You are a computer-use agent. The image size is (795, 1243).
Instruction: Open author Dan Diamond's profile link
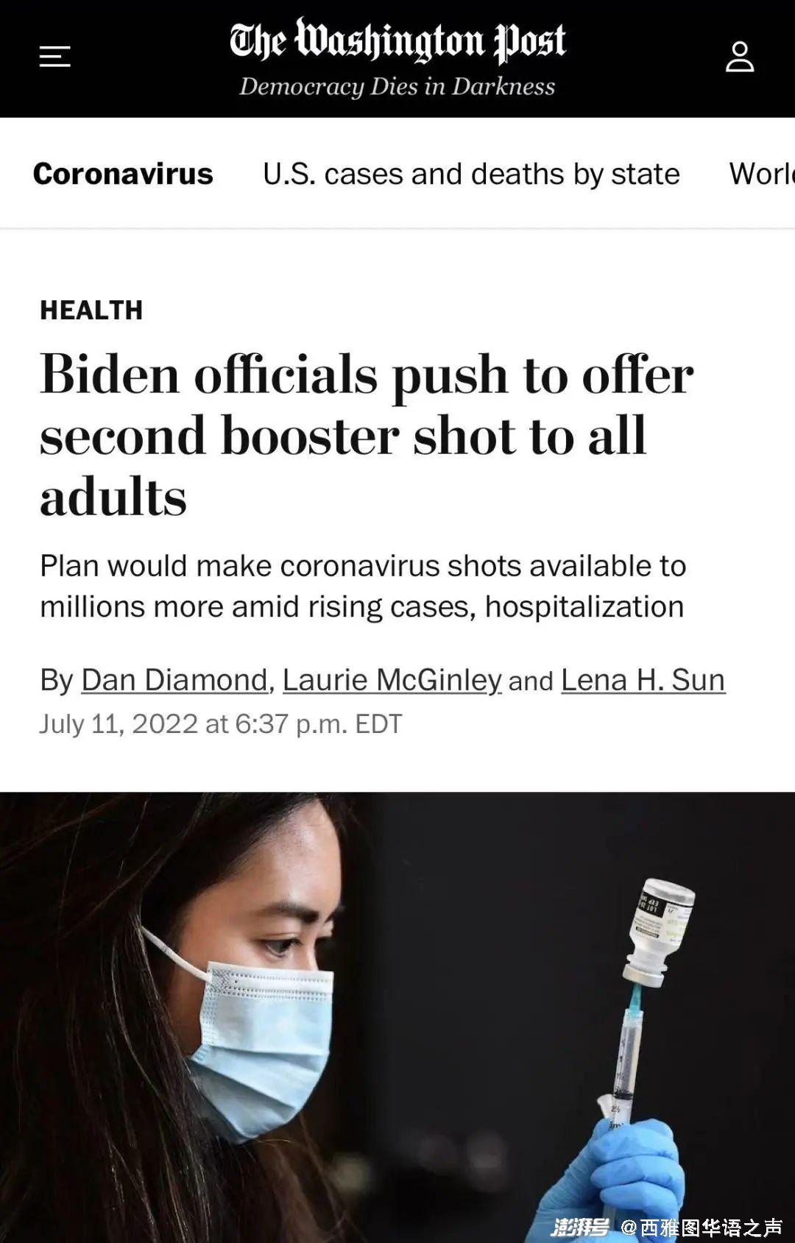tap(174, 680)
